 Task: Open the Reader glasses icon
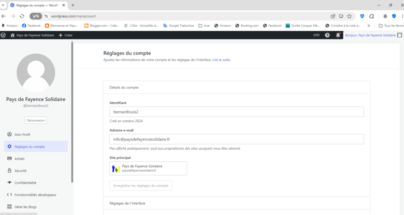coord(316,35)
